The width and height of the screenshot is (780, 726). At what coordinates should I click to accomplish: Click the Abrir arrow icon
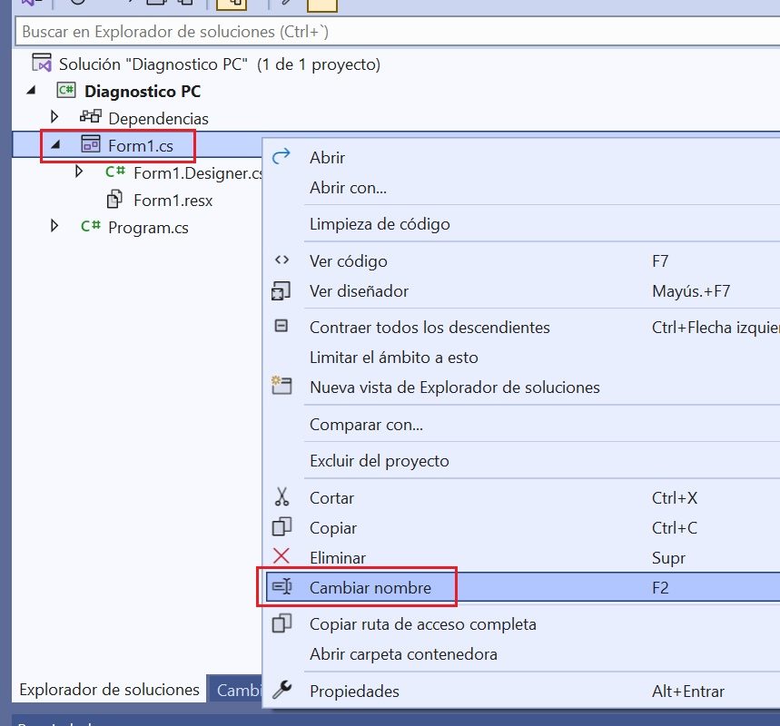tap(282, 156)
